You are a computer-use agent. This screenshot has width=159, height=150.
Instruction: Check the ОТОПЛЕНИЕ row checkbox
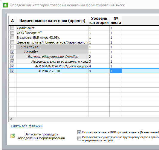click(x=12, y=47)
